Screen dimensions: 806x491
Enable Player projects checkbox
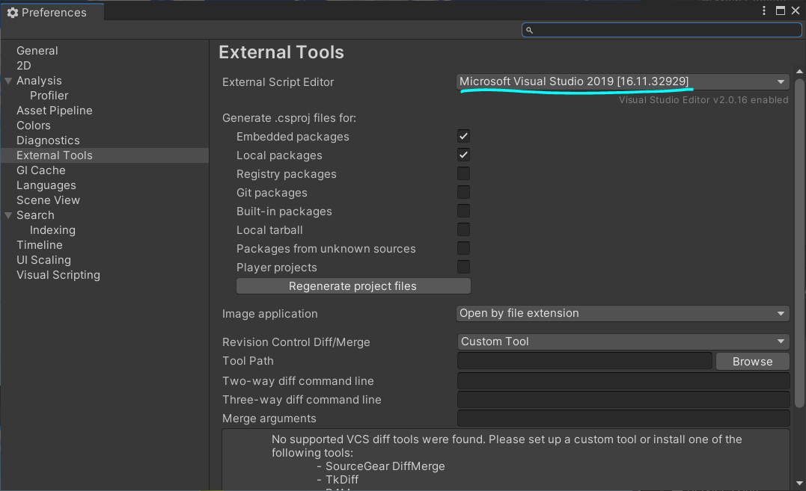463,267
